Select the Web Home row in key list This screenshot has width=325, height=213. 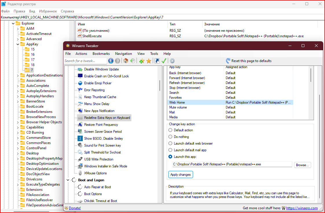[x=230, y=102]
